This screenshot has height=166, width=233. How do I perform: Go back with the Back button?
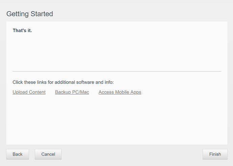(x=18, y=154)
